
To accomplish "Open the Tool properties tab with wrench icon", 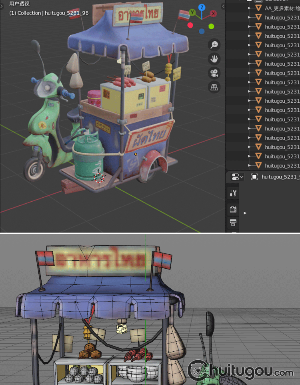I will pyautogui.click(x=233, y=193).
